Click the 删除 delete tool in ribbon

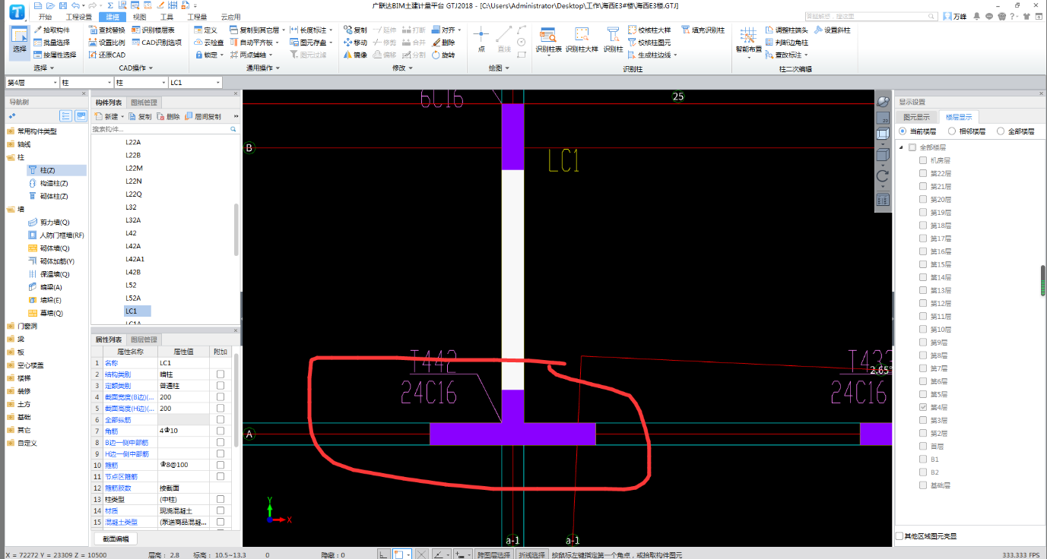click(443, 43)
